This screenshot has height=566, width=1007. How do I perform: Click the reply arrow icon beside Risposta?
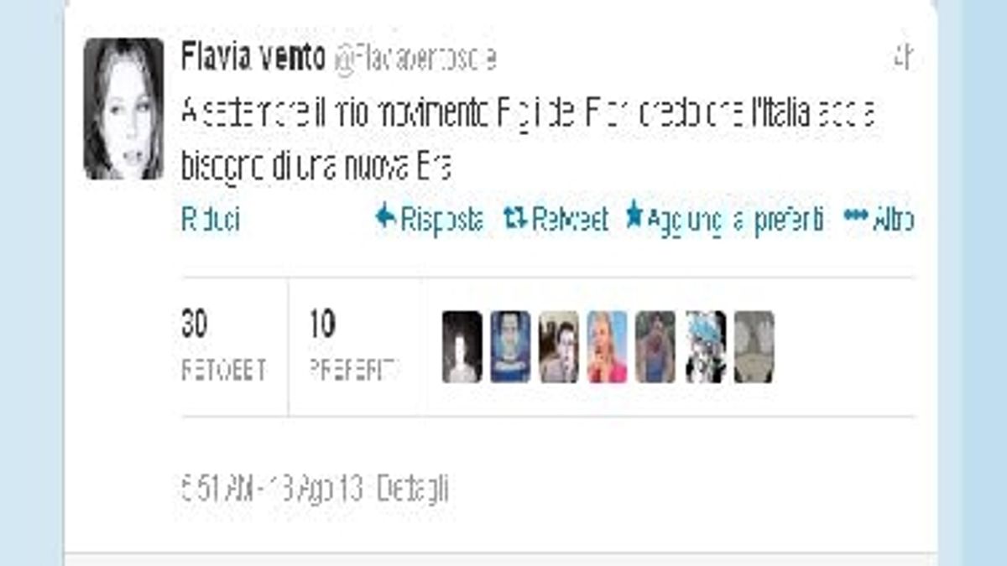pyautogui.click(x=385, y=219)
